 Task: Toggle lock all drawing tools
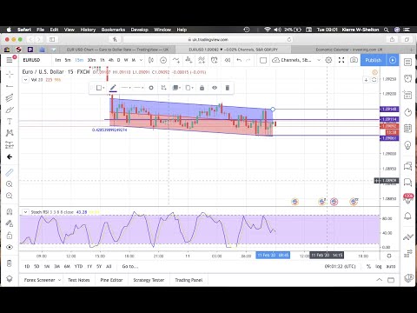tap(10, 236)
